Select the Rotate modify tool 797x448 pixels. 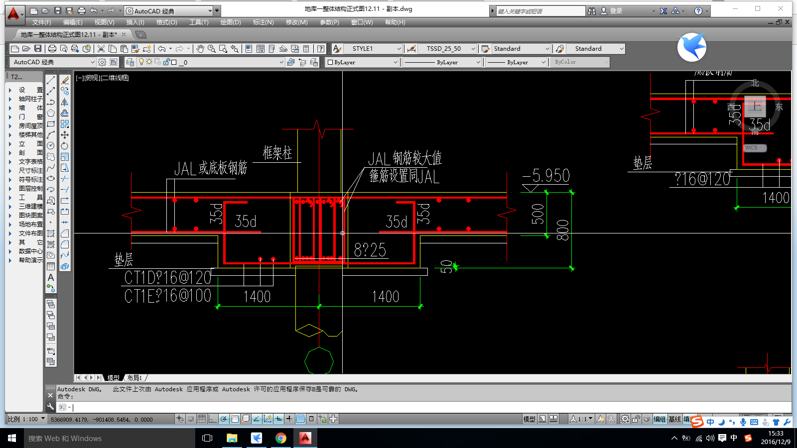coord(65,146)
